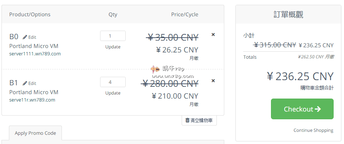344x144 pixels.
Task: Click the pencil Edit icon next to B1
Action: [x=25, y=83]
